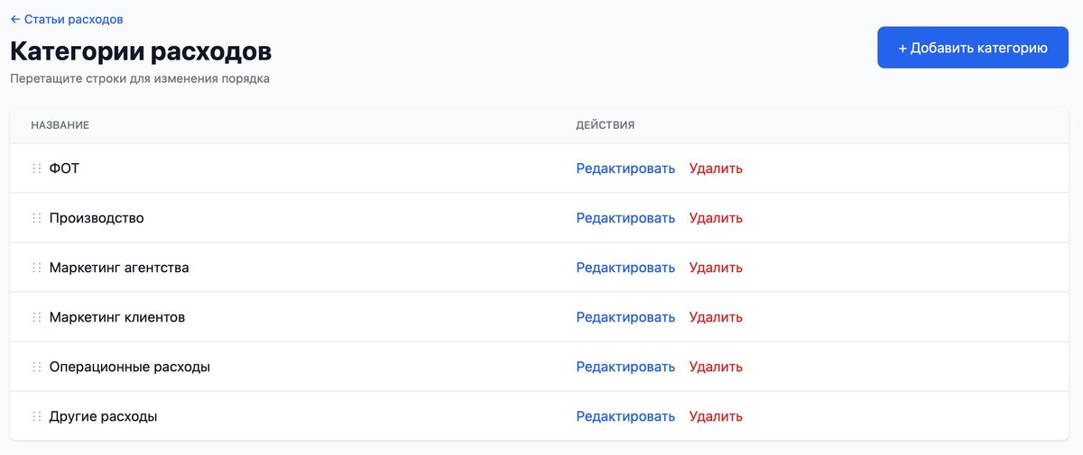Edit the Операционные расходы category
The height and width of the screenshot is (455, 1083).
(625, 367)
